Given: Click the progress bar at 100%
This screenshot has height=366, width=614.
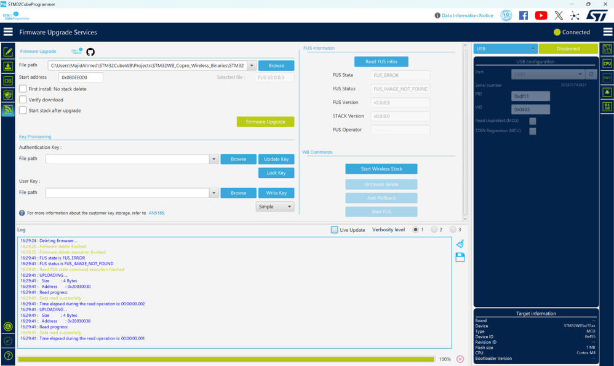Looking at the screenshot, I should click(226, 359).
